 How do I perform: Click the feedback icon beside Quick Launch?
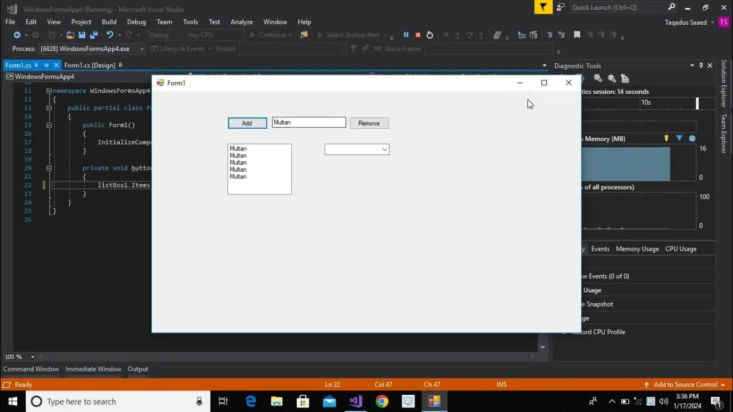(561, 7)
